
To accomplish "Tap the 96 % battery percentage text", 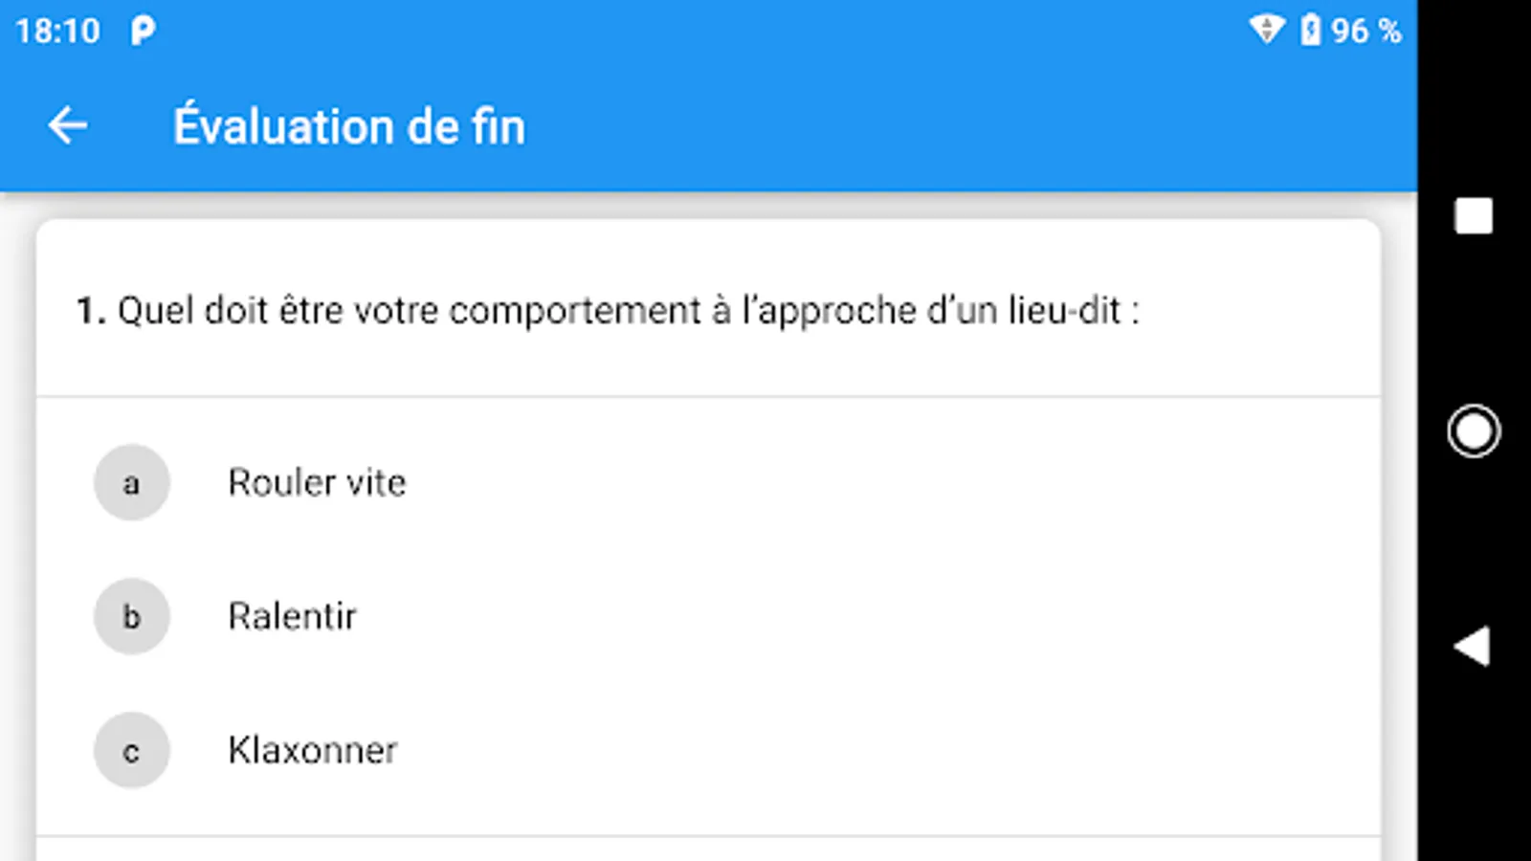I will (x=1365, y=31).
